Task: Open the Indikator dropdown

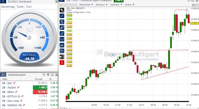Action: tap(116, 5)
